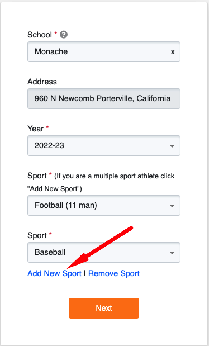Click the quoted "Add New Sport" hint text
The height and width of the screenshot is (346, 209).
pos(55,189)
